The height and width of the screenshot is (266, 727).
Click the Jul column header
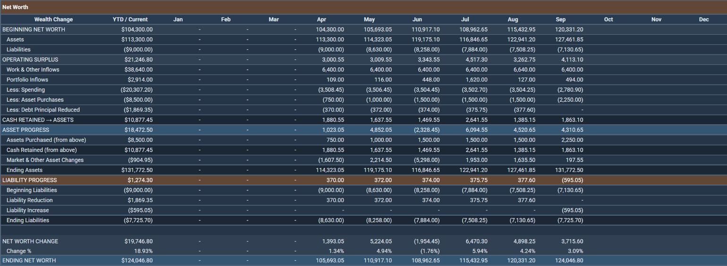[x=465, y=19]
